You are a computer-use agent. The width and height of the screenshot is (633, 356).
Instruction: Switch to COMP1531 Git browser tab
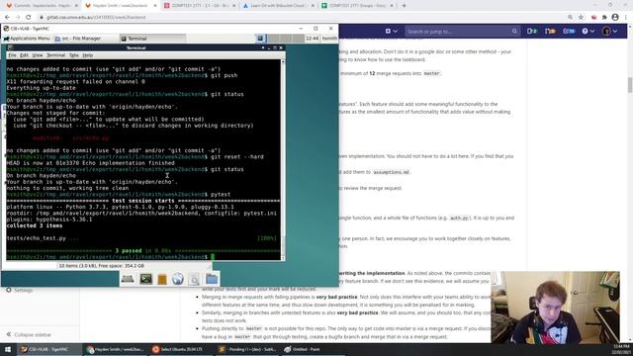point(200,6)
